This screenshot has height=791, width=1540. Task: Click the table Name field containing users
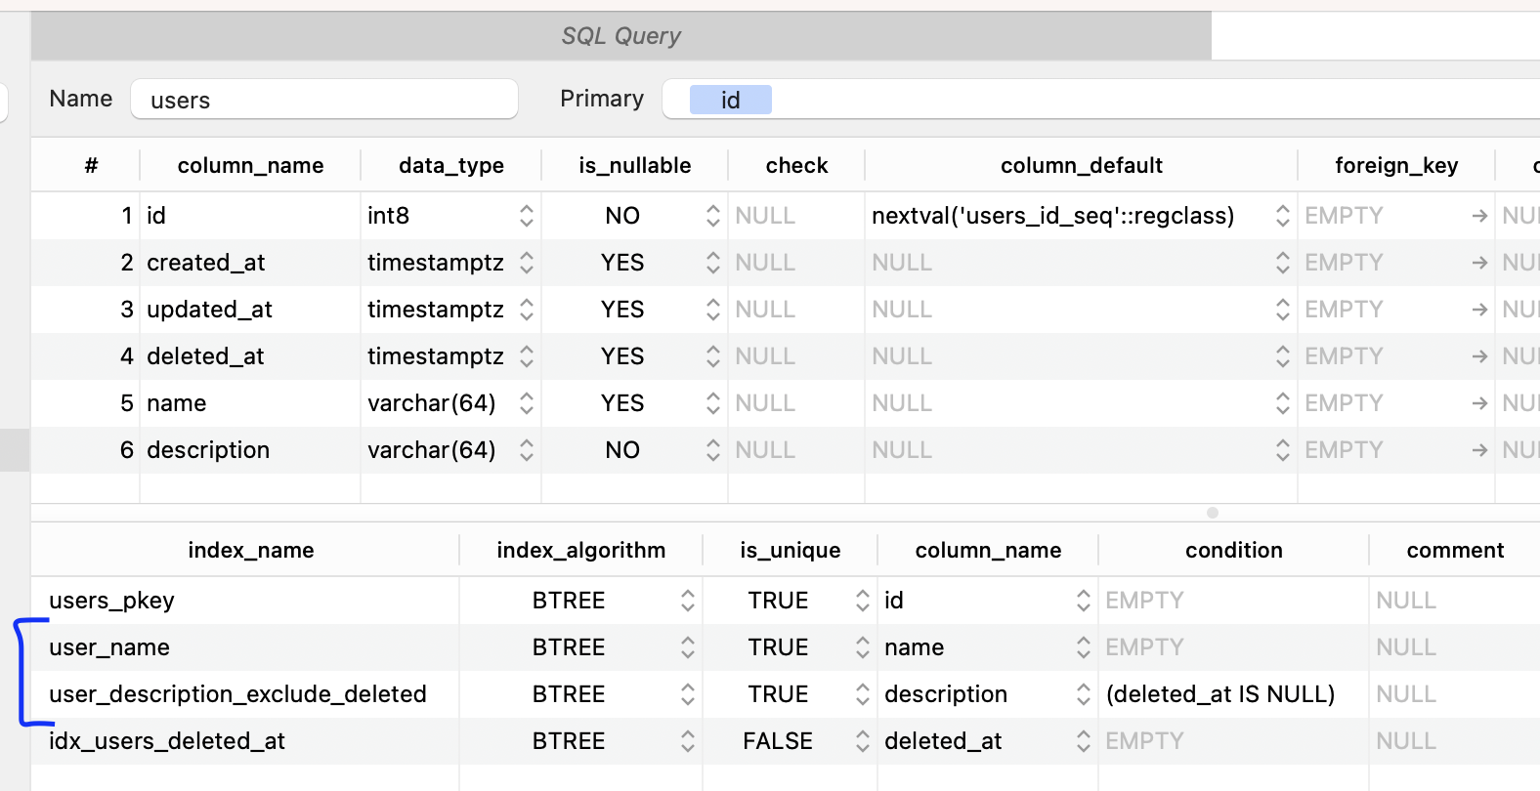(323, 101)
